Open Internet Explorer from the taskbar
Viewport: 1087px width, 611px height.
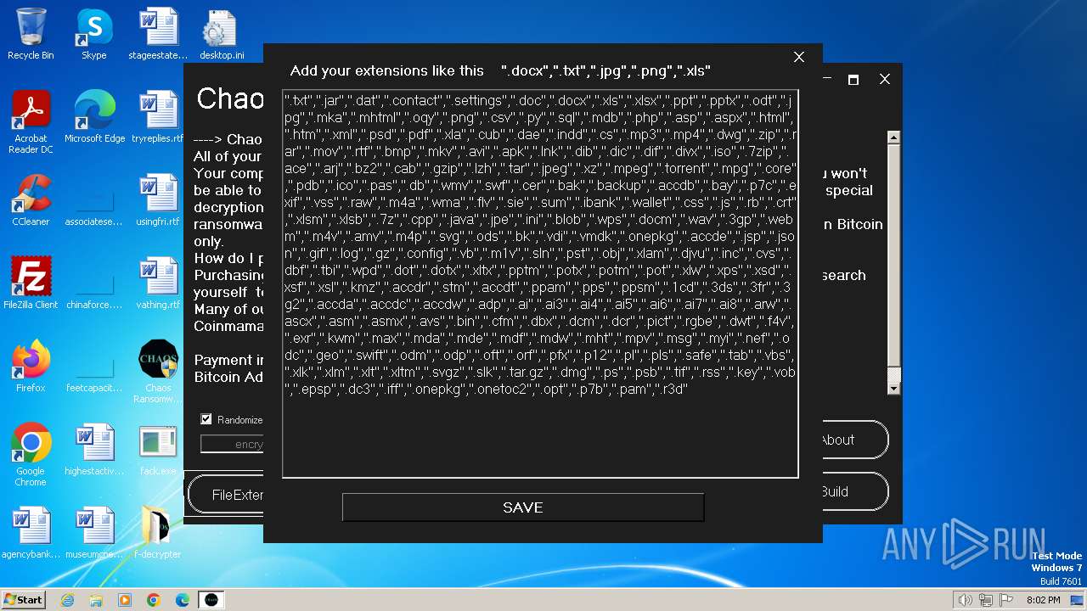(67, 600)
